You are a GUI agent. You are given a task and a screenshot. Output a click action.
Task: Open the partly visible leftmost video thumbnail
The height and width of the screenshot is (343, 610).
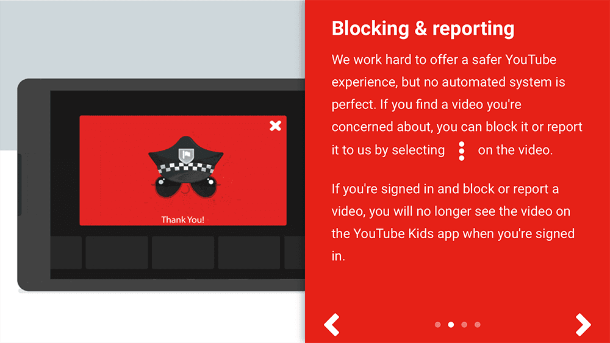66,252
